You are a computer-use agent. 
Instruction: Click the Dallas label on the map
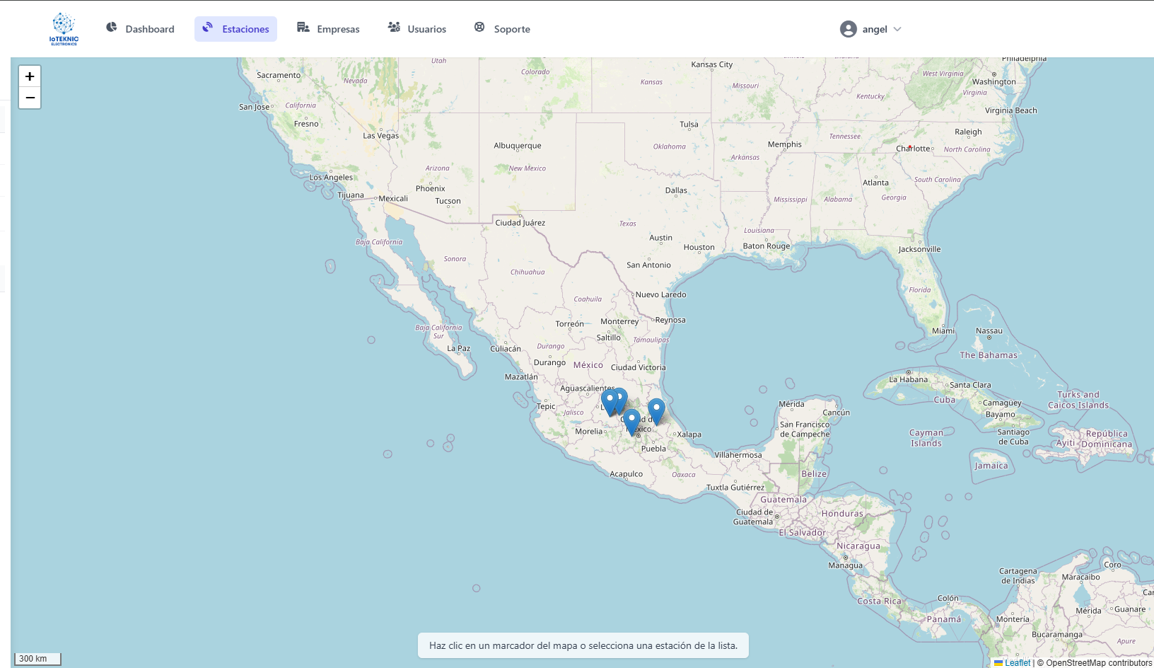coord(676,190)
